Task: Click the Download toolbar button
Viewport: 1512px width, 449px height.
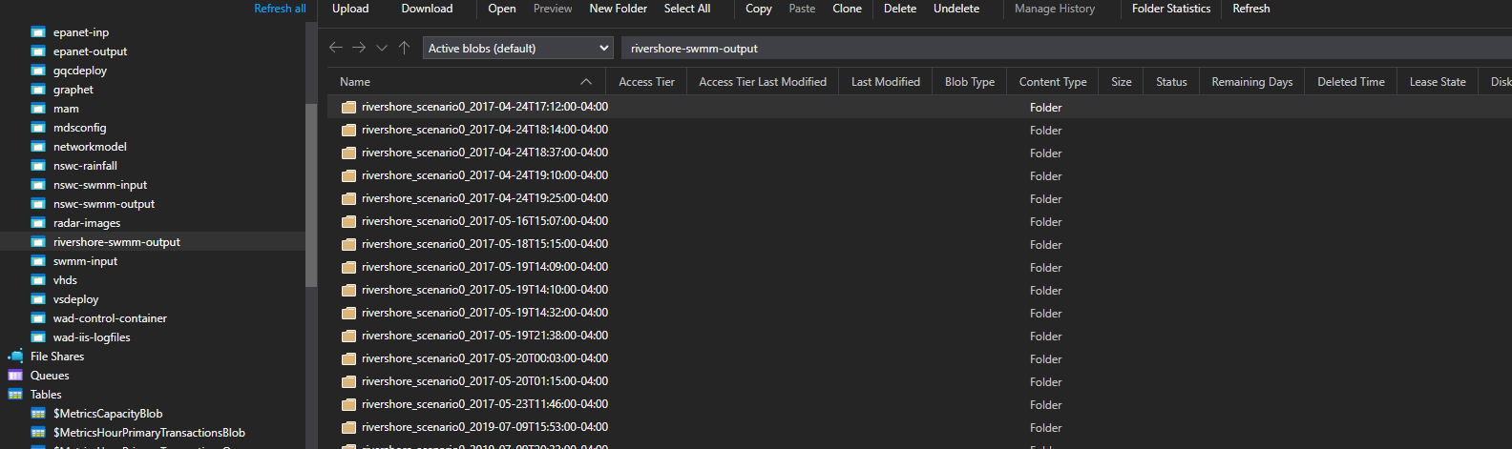Action: coord(427,9)
